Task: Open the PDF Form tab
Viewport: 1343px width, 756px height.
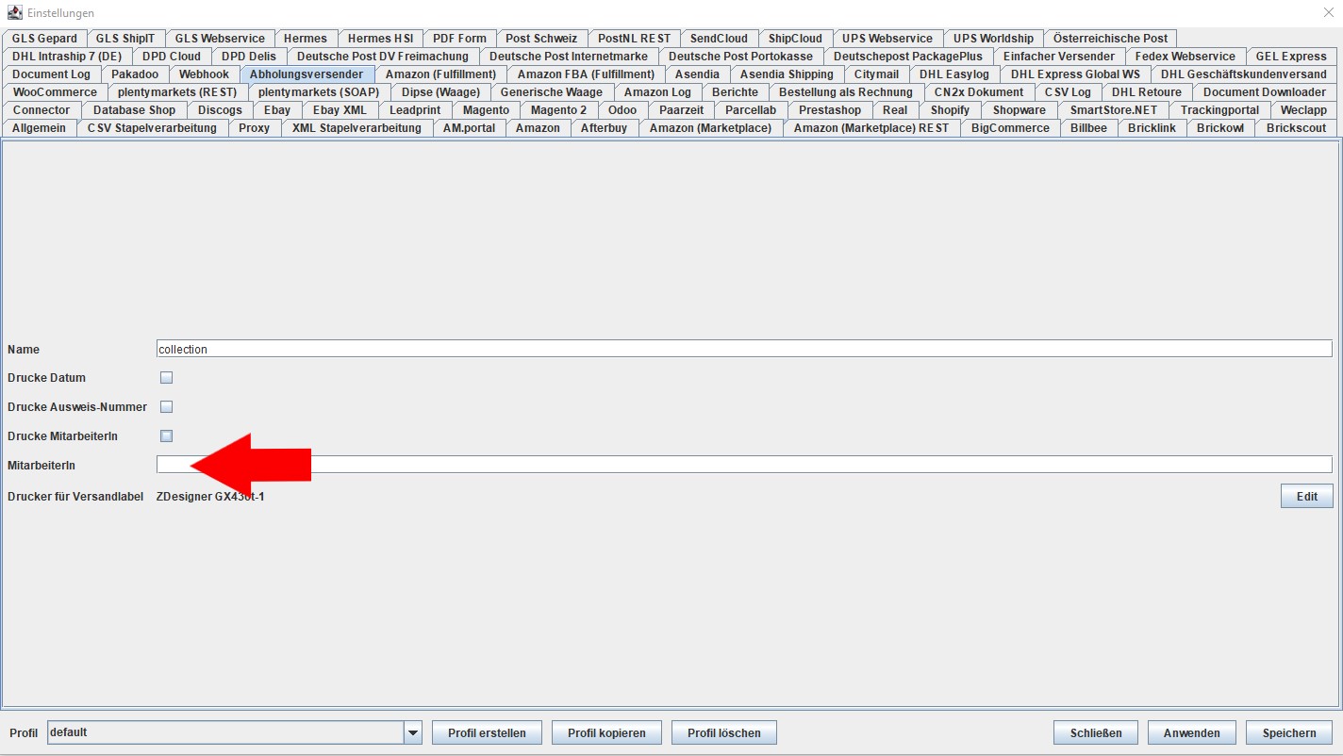Action: (x=459, y=39)
